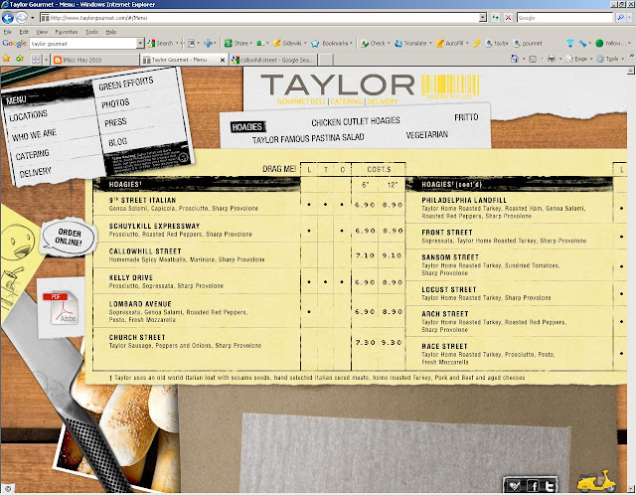Image resolution: width=636 pixels, height=496 pixels.
Task: Expand the Google Toolbar search box dropdown
Action: 140,43
